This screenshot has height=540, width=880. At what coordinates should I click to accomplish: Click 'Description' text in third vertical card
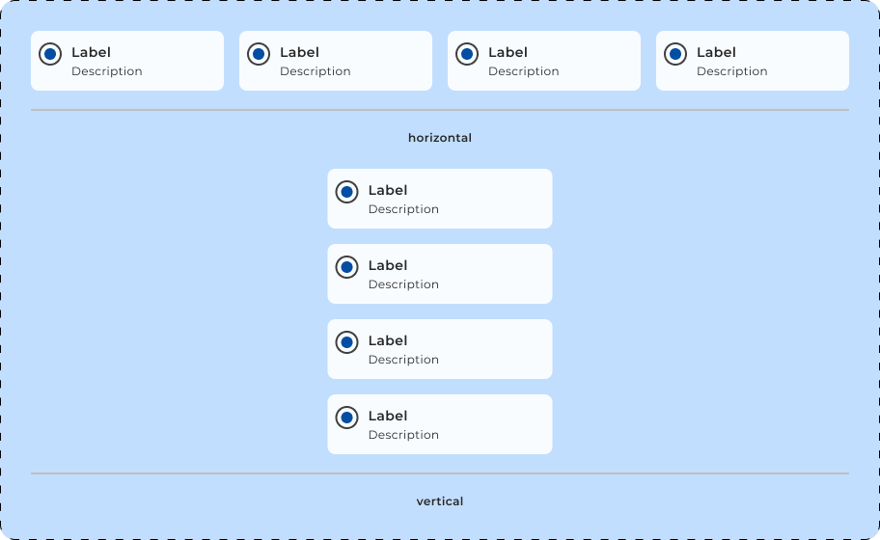click(403, 360)
